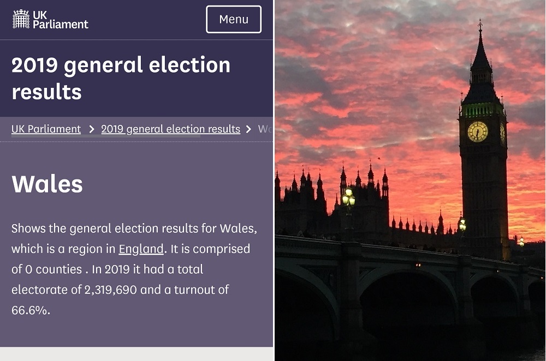Click the Wales page heading
The width and height of the screenshot is (546, 361).
tap(47, 184)
